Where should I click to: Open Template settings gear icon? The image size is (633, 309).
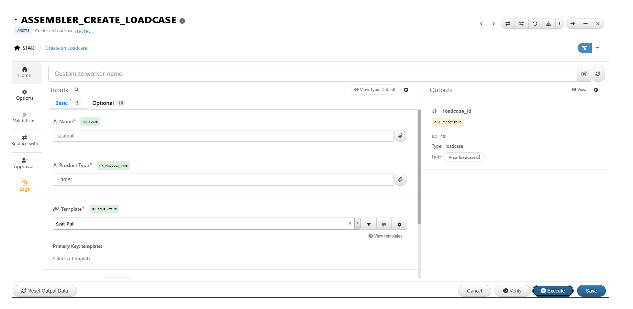coord(399,224)
